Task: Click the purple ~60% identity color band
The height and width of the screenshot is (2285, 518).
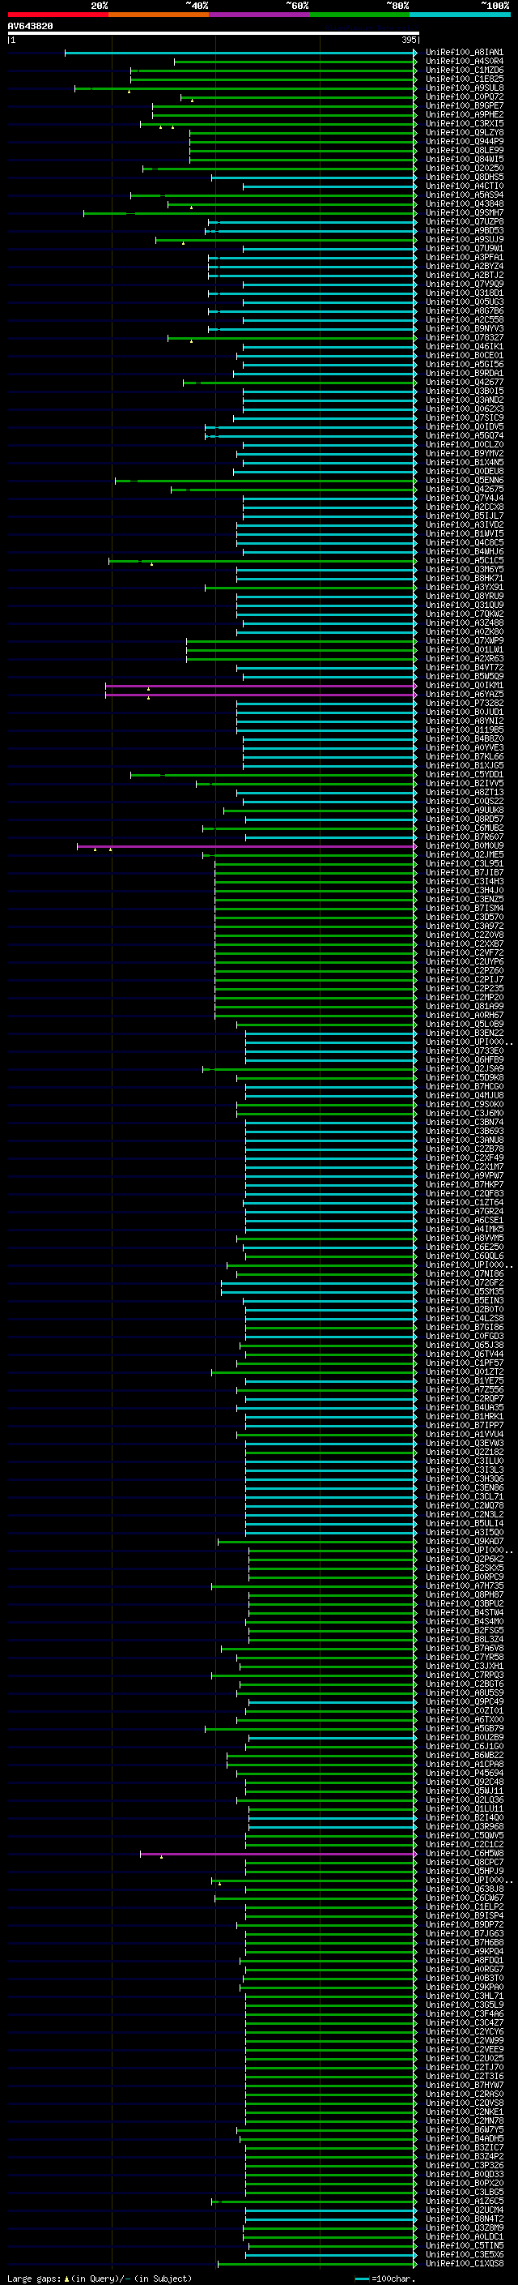Action: point(260,15)
